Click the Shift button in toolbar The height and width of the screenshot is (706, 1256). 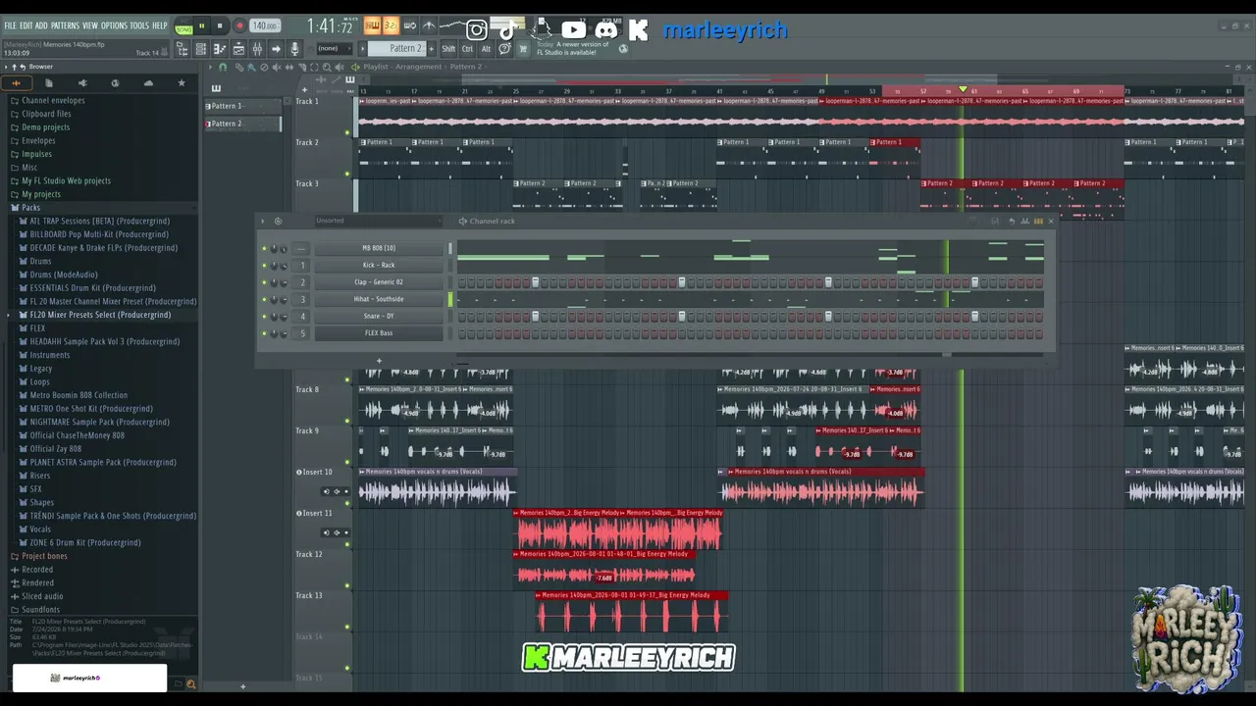point(448,49)
